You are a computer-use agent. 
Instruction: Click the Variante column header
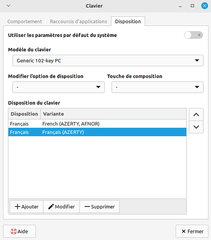[113, 114]
